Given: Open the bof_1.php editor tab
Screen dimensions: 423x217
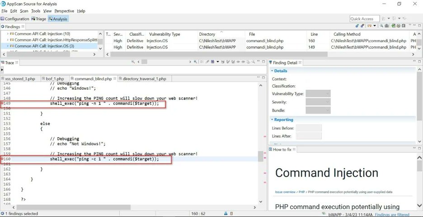Looking at the screenshot, I should (55, 79).
